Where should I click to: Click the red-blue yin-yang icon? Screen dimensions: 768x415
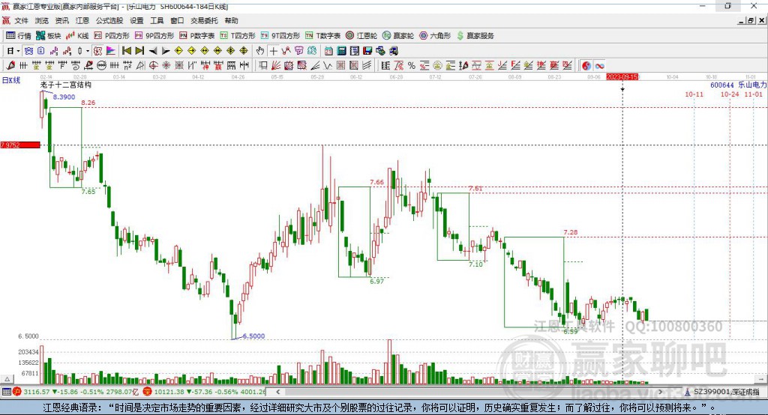[x=586, y=66]
